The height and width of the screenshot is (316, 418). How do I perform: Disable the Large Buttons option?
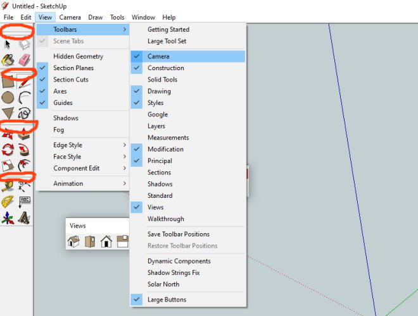point(167,300)
